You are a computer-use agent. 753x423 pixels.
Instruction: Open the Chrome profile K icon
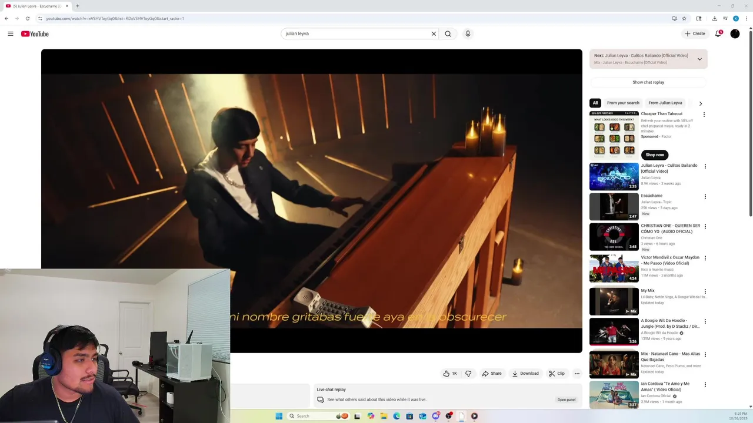point(735,18)
